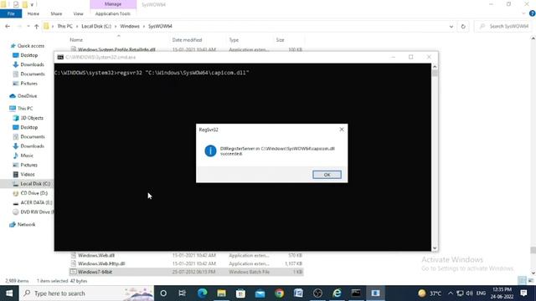Image resolution: width=536 pixels, height=301 pixels.
Task: Select Music under This PC
Action: pos(27,156)
